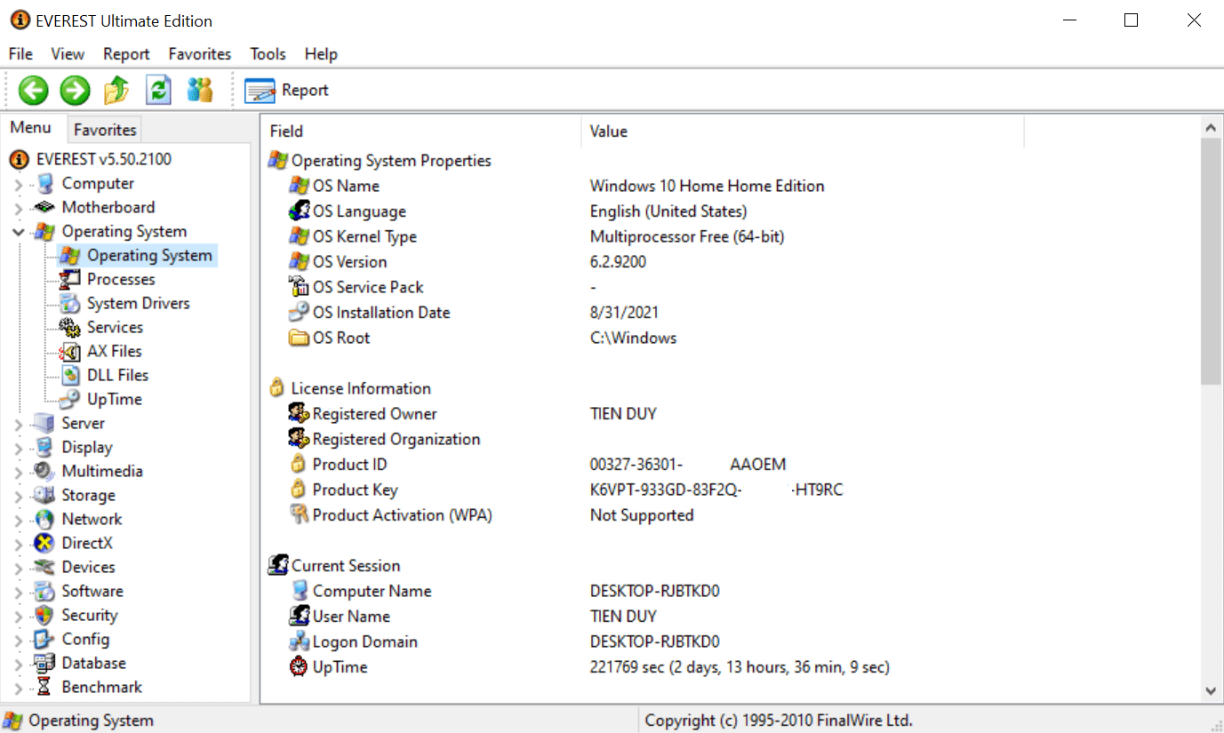Select the highlighted Operating System child item
The image size is (1224, 733).
137,255
